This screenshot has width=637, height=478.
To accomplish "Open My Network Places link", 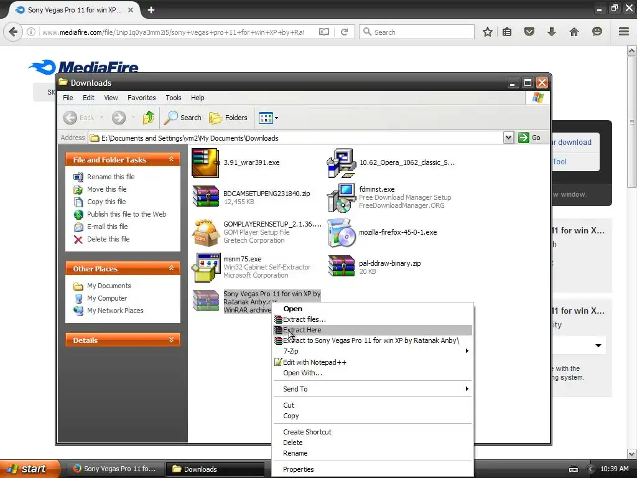I will (108, 311).
